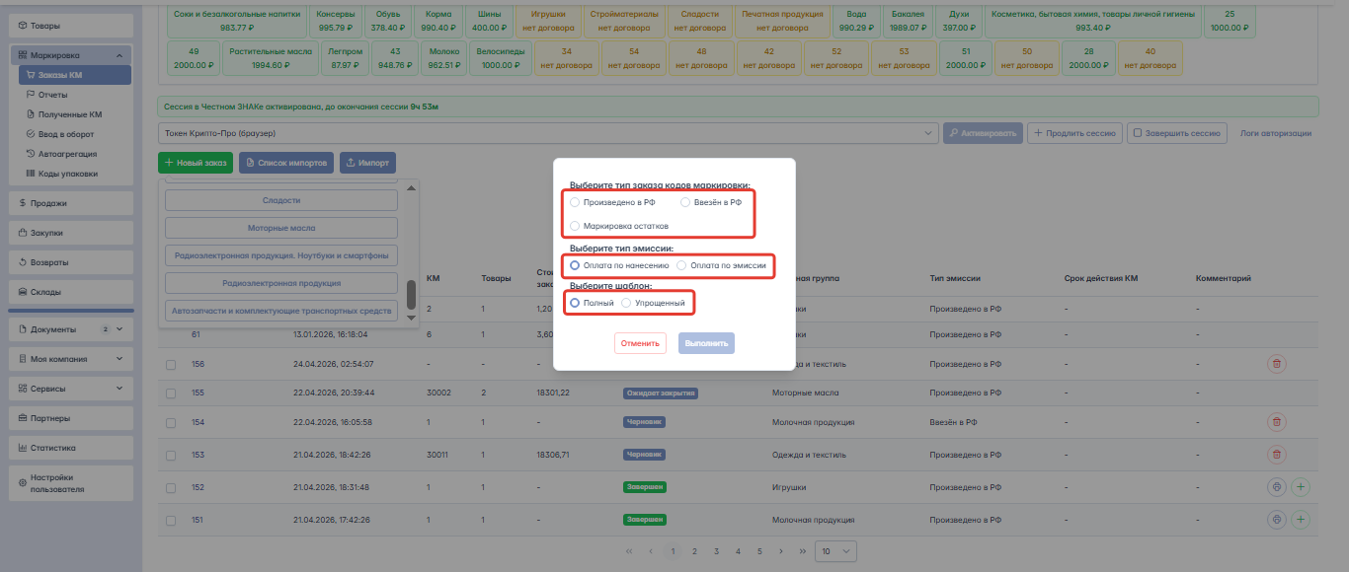
Task: Remove order 153 using its trash icon
Action: click(x=1277, y=455)
